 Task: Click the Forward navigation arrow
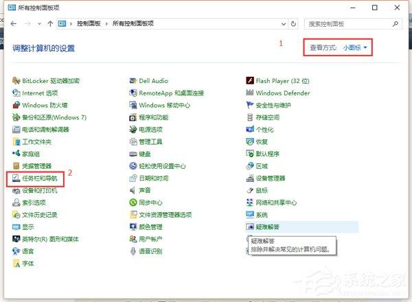point(27,24)
